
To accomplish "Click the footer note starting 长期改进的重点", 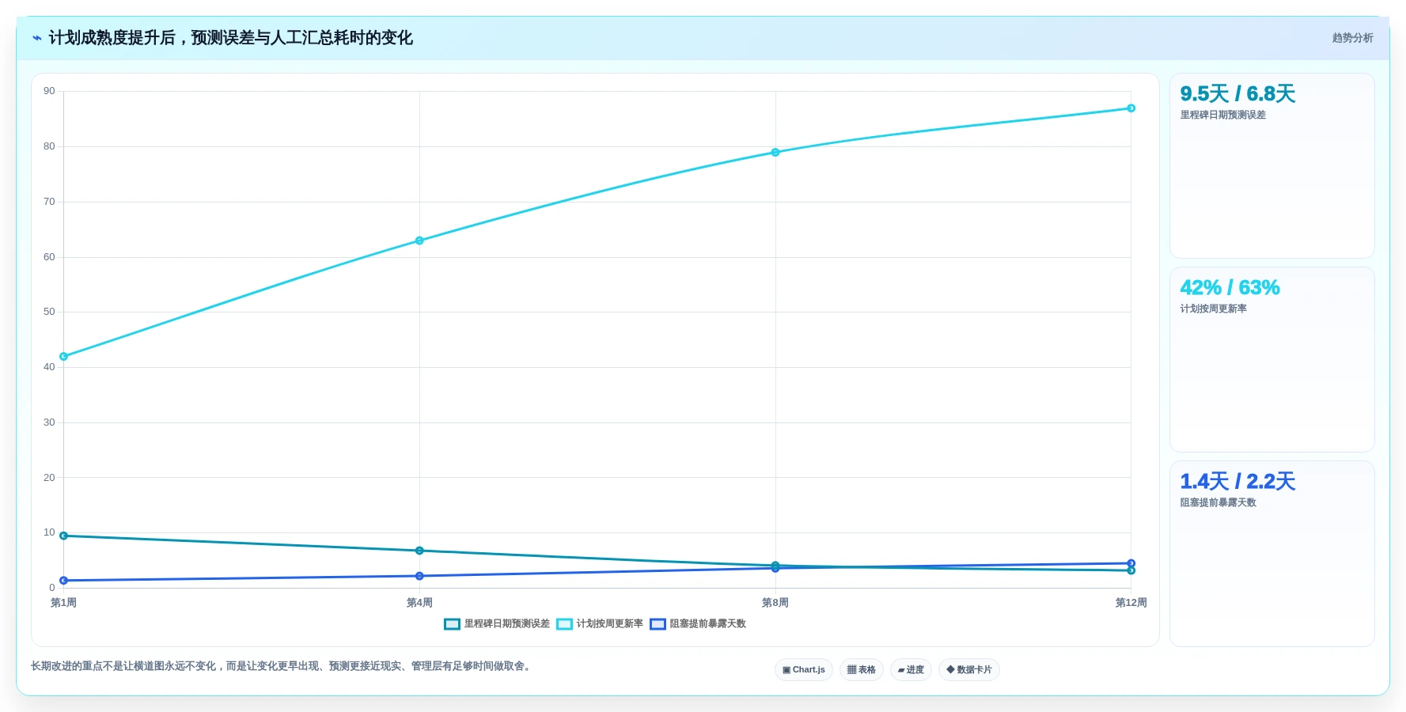I will click(x=282, y=666).
